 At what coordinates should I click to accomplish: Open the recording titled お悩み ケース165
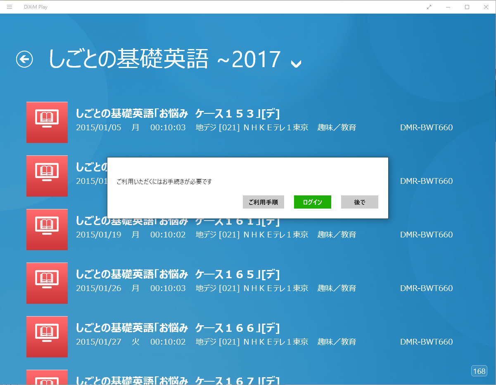(x=178, y=274)
